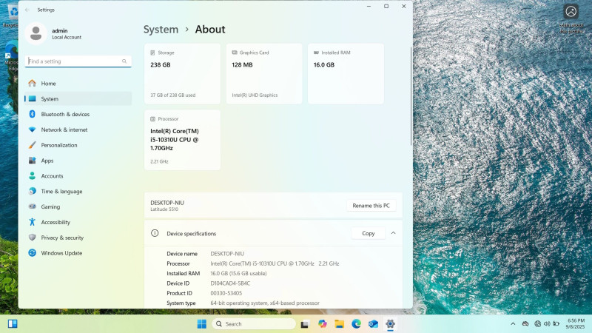This screenshot has height=333, width=592.
Task: Open Task View from taskbar
Action: coord(305,324)
